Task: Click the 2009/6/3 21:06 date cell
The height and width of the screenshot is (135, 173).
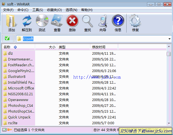Action: tap(104, 71)
